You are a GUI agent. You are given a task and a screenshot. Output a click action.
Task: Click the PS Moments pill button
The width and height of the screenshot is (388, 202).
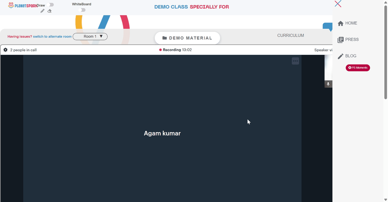click(x=358, y=68)
